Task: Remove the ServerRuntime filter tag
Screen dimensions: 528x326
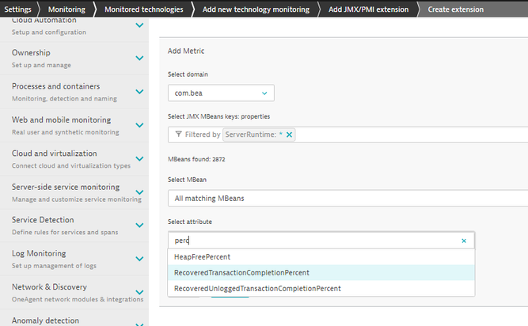Action: point(289,135)
